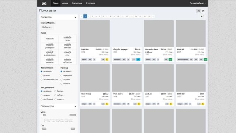Select the внедорожник body type icon
236x133 pixels.
49,53
